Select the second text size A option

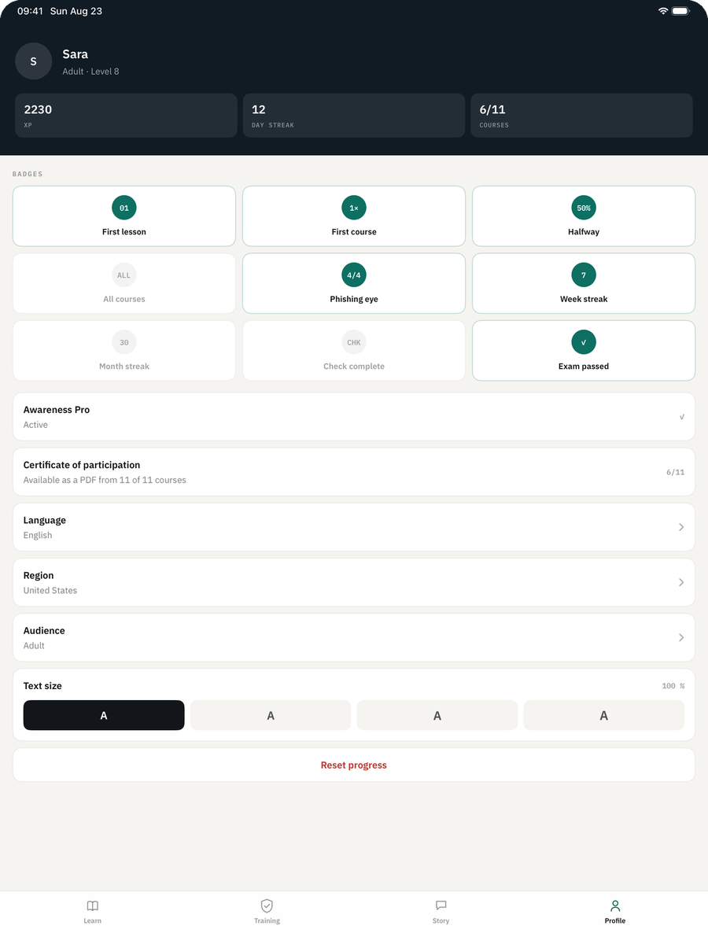coord(271,715)
